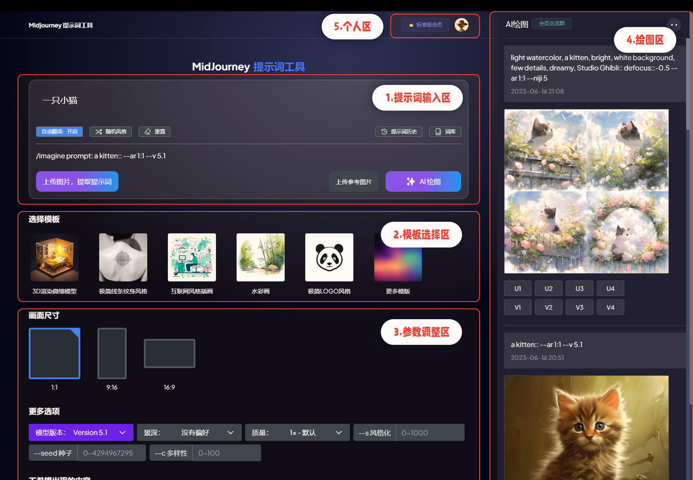
Task: Click the V3 variation button
Action: point(579,307)
